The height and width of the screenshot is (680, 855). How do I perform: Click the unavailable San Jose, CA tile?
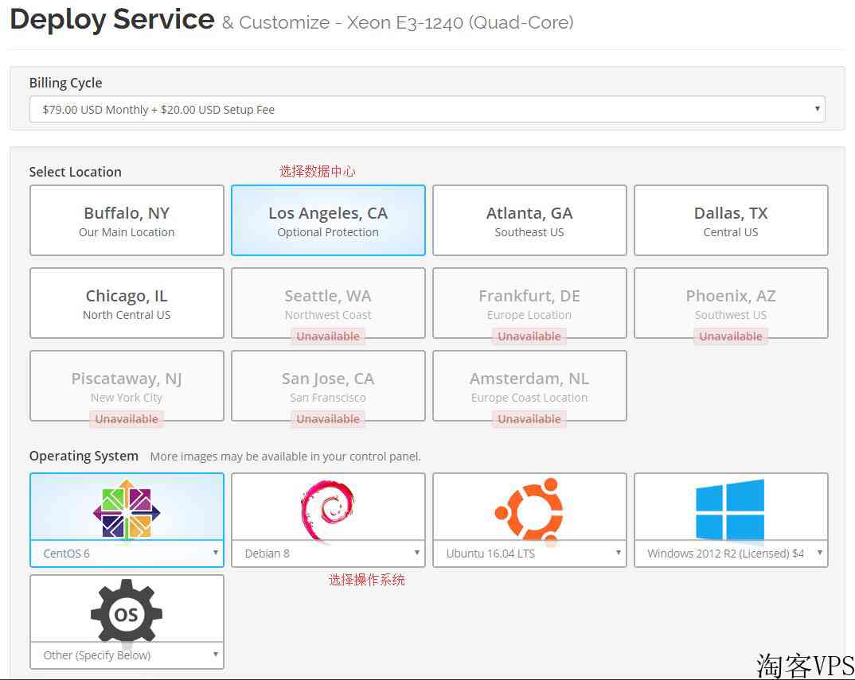pos(328,386)
